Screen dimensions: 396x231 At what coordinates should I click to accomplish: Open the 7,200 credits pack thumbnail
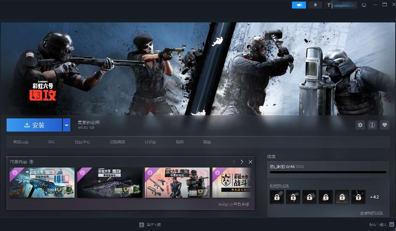point(42,183)
